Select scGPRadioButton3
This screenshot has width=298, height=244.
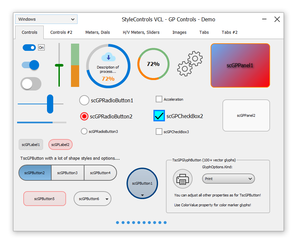[100, 131]
